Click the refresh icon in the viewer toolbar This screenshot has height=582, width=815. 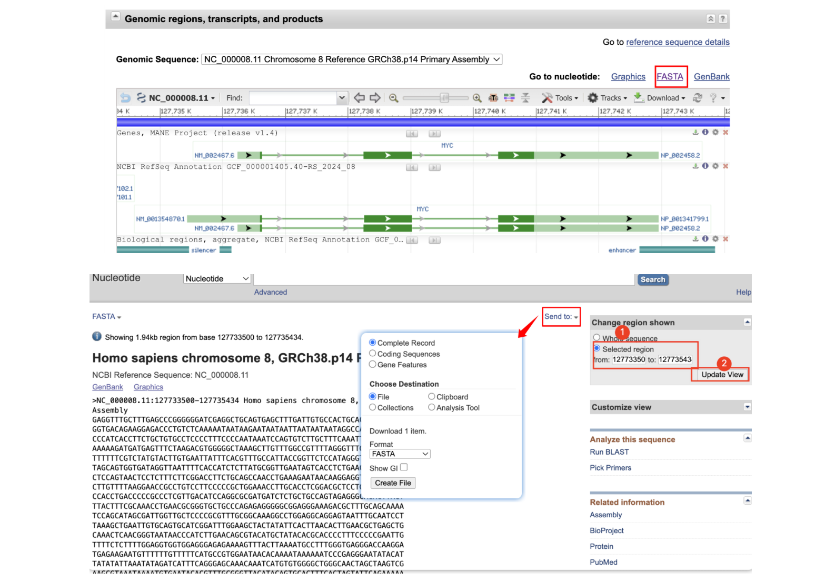697,98
